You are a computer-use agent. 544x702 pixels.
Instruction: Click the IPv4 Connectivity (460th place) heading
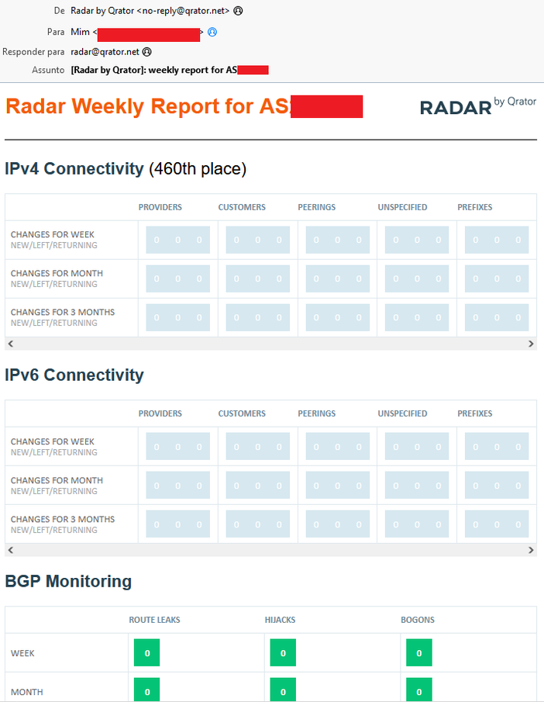pos(126,169)
